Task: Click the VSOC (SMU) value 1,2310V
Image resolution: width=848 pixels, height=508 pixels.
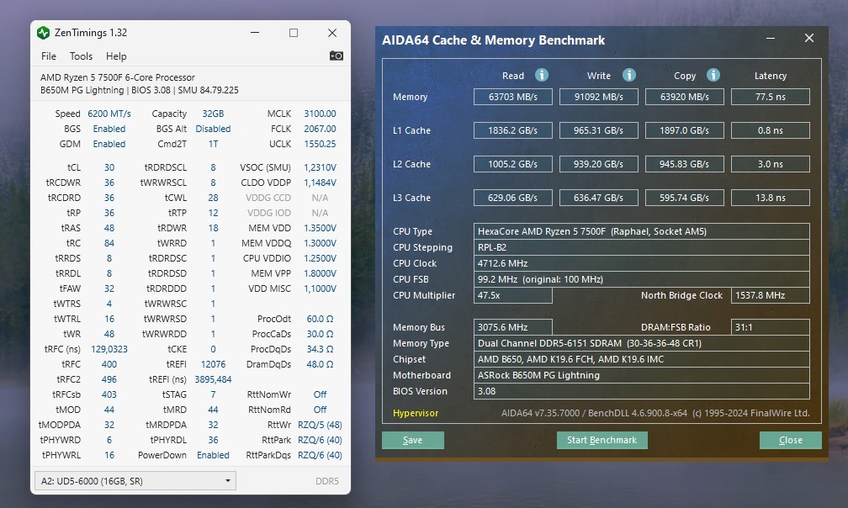Action: (x=320, y=167)
